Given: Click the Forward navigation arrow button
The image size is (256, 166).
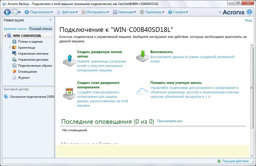Looking at the screenshot, I should [15, 12].
